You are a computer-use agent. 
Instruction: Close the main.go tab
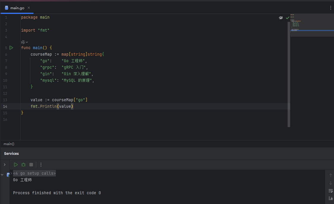coord(29,8)
